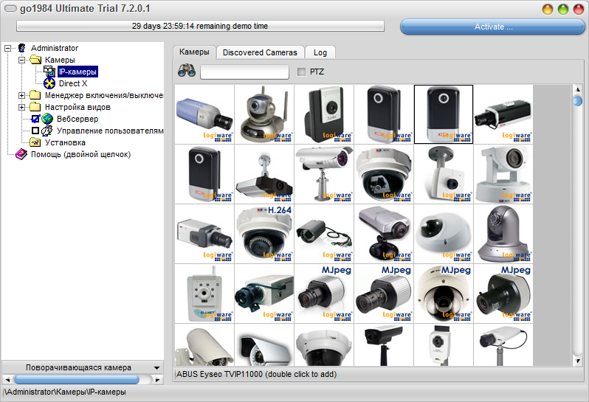Expand the Менеджер включения/выключения node
Image resolution: width=589 pixels, height=402 pixels.
coord(22,95)
